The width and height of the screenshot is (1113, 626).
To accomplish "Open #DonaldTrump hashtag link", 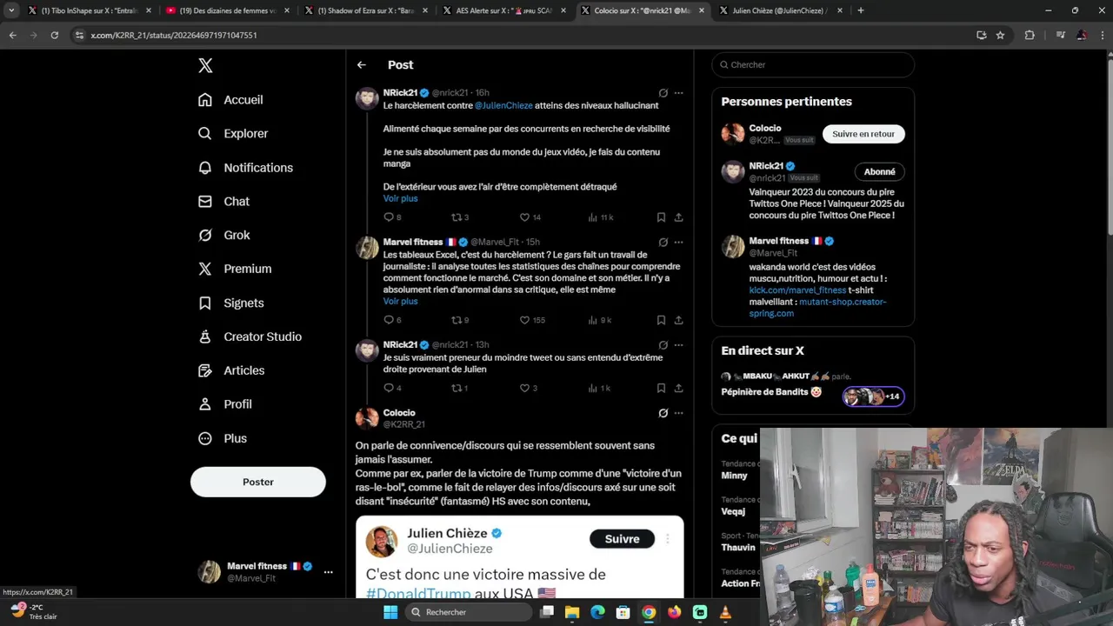I will click(x=418, y=593).
